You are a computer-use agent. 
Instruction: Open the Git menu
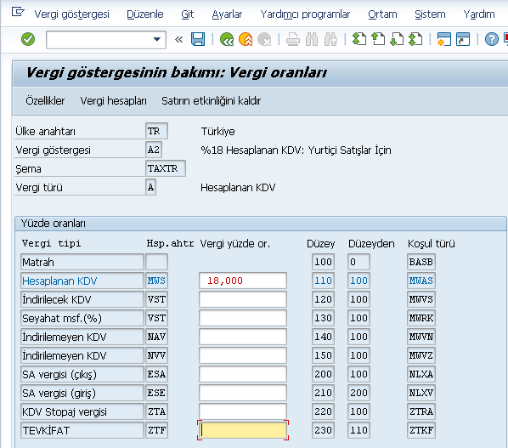point(187,14)
